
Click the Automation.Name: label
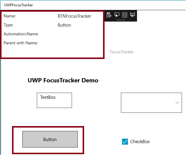point(21,34)
